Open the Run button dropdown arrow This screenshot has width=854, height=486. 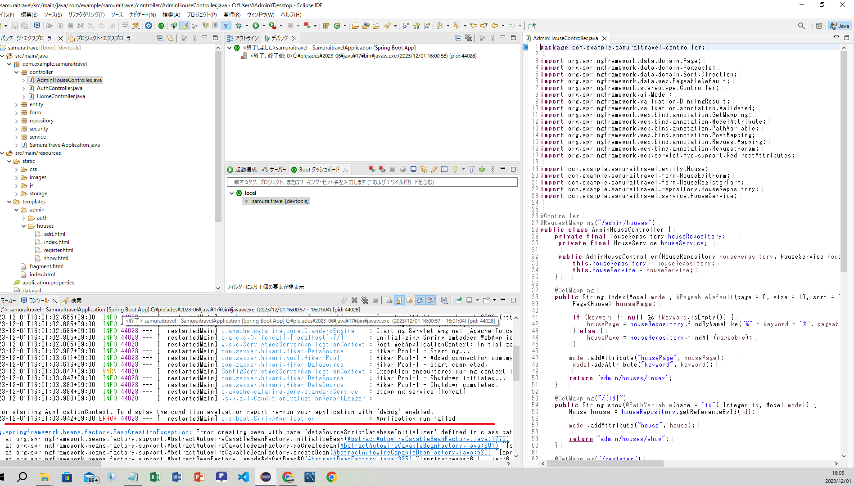(x=264, y=26)
